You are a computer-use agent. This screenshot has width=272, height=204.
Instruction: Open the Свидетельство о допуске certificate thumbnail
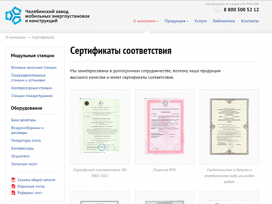click(229, 127)
